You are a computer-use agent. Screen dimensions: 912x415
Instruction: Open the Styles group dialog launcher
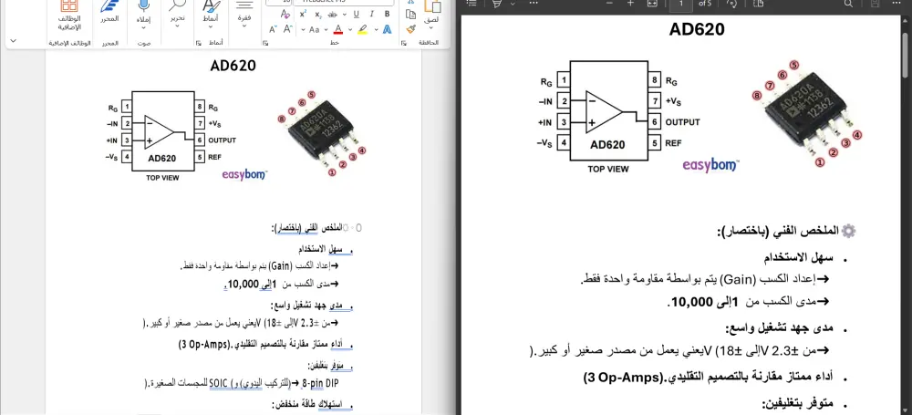[198, 43]
